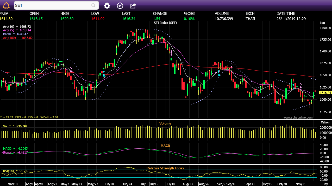Click the share arrow icon
The image size is (332, 186).
coord(133,6)
